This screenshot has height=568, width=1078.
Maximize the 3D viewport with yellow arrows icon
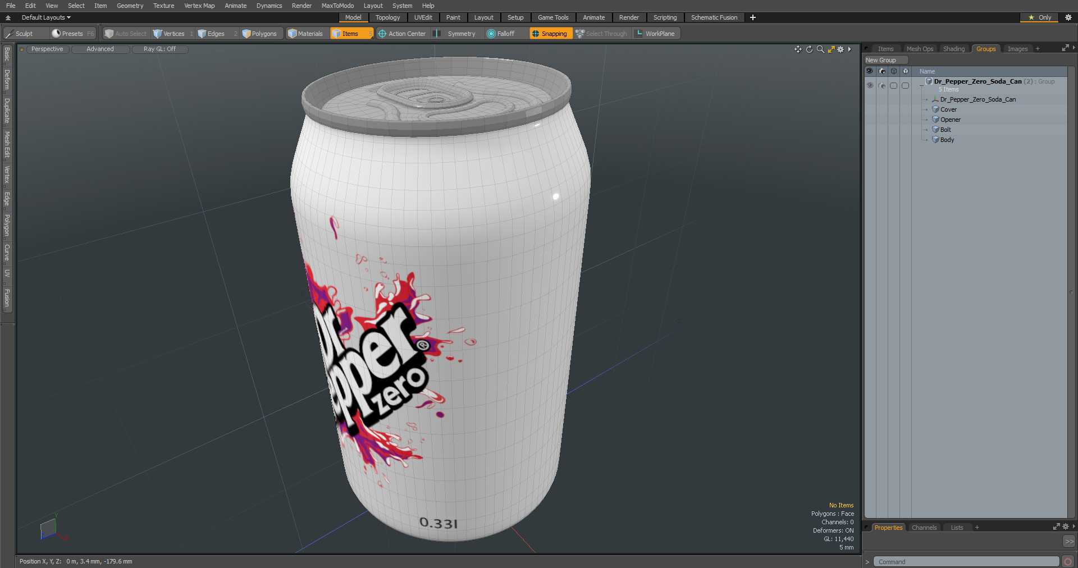[x=831, y=49]
